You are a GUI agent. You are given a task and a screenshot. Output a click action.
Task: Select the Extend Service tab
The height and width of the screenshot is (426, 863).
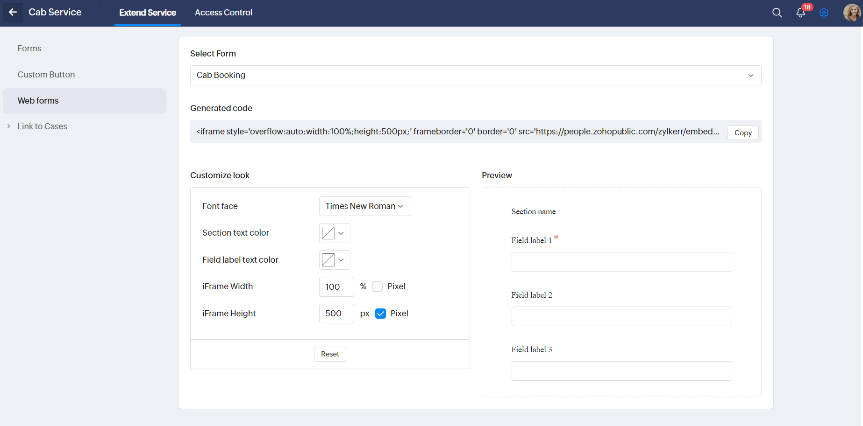[x=147, y=13]
